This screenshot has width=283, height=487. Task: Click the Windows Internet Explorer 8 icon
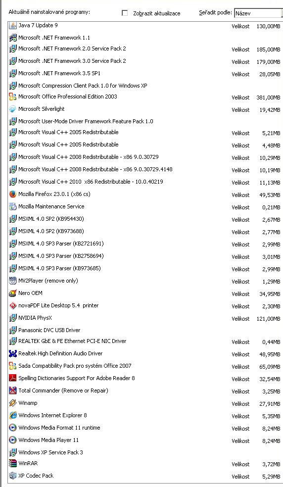(12, 415)
